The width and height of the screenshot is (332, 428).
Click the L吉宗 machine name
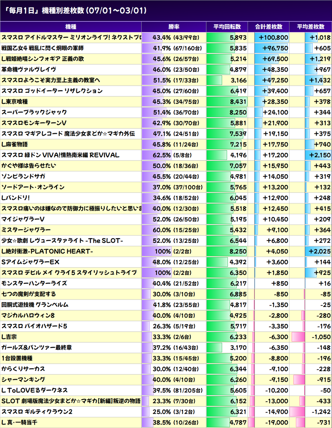(9, 337)
